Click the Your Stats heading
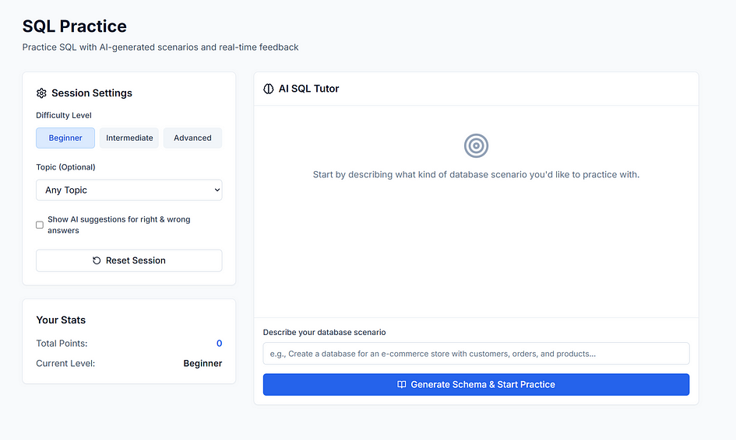This screenshot has width=736, height=440. click(x=61, y=320)
